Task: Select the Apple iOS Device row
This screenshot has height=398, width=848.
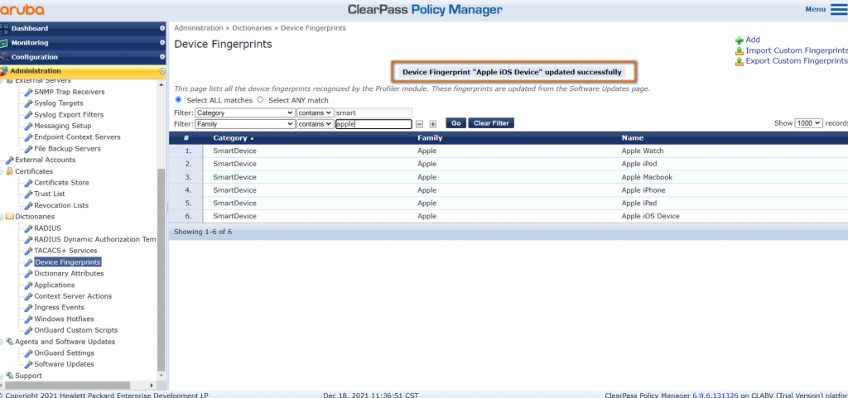Action: (508, 216)
